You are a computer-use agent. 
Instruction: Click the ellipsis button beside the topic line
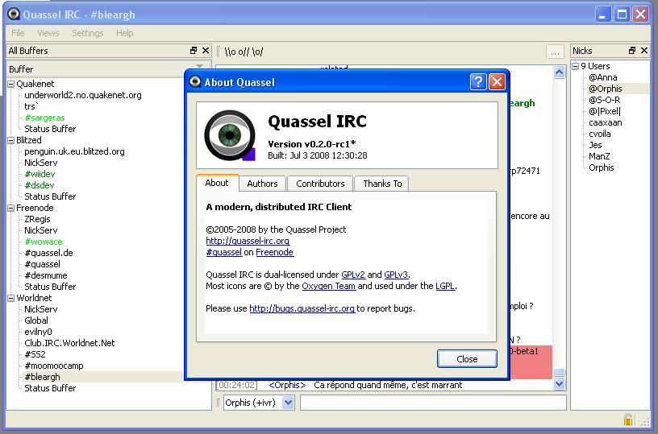pos(555,52)
